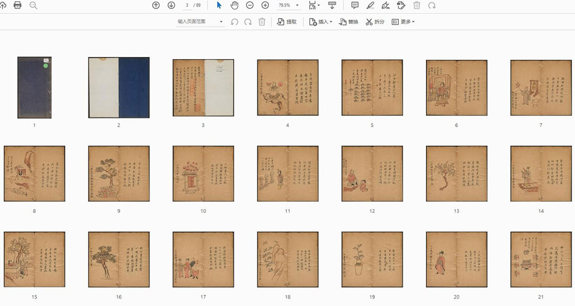Go to next page with down arrow
575x306 pixels.
(171, 5)
